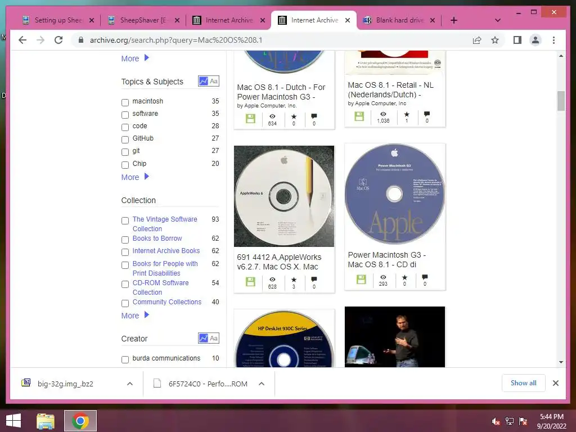Close the Blank hard drive tab

(433, 20)
